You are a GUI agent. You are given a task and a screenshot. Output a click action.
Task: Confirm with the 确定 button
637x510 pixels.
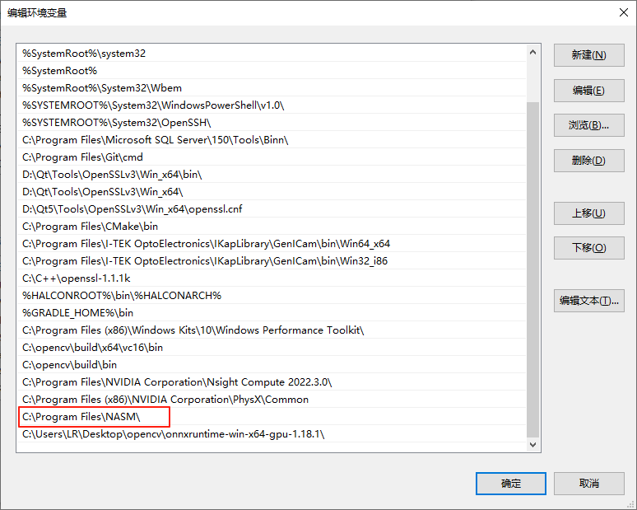click(510, 483)
